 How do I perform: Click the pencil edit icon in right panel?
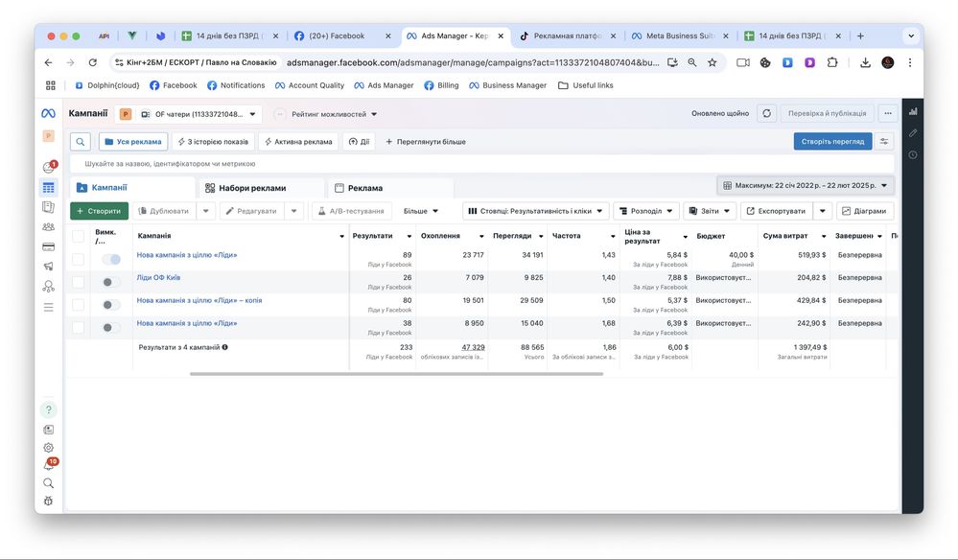[913, 132]
